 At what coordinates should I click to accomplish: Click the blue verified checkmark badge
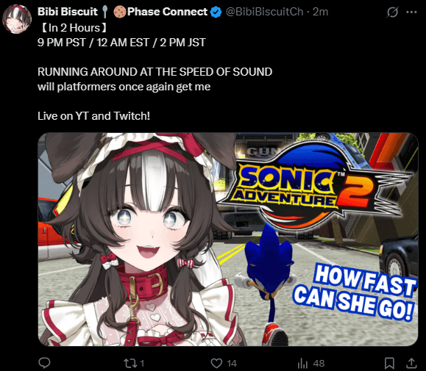[x=216, y=12]
